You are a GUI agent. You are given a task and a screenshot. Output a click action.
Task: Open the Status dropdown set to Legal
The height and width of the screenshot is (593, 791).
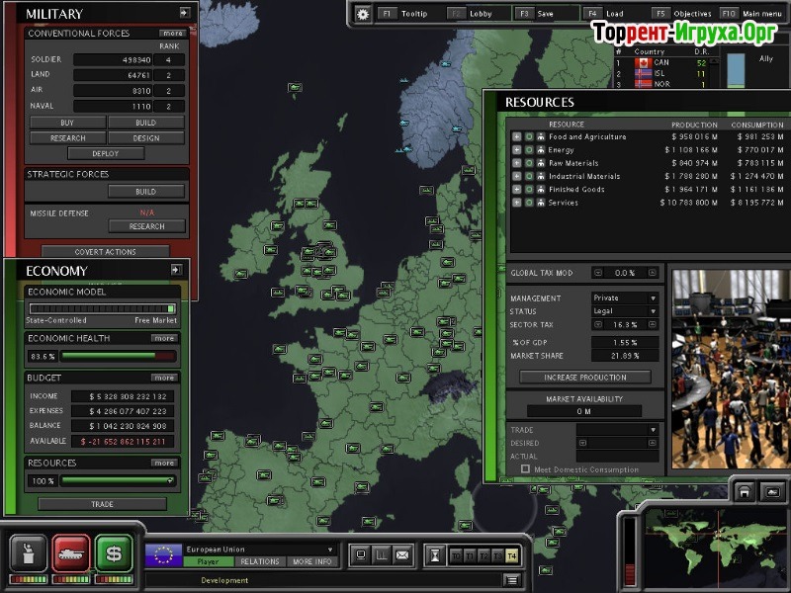point(625,310)
